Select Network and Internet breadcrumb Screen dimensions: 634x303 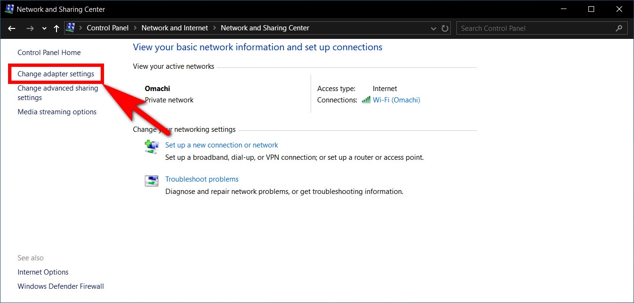175,28
